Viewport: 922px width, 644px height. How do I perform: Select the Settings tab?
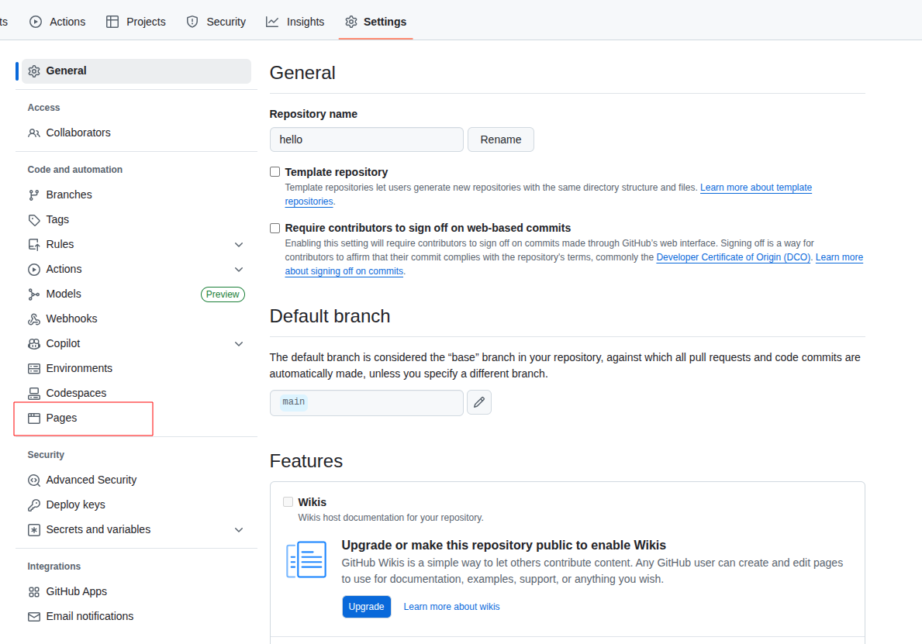[x=376, y=22]
